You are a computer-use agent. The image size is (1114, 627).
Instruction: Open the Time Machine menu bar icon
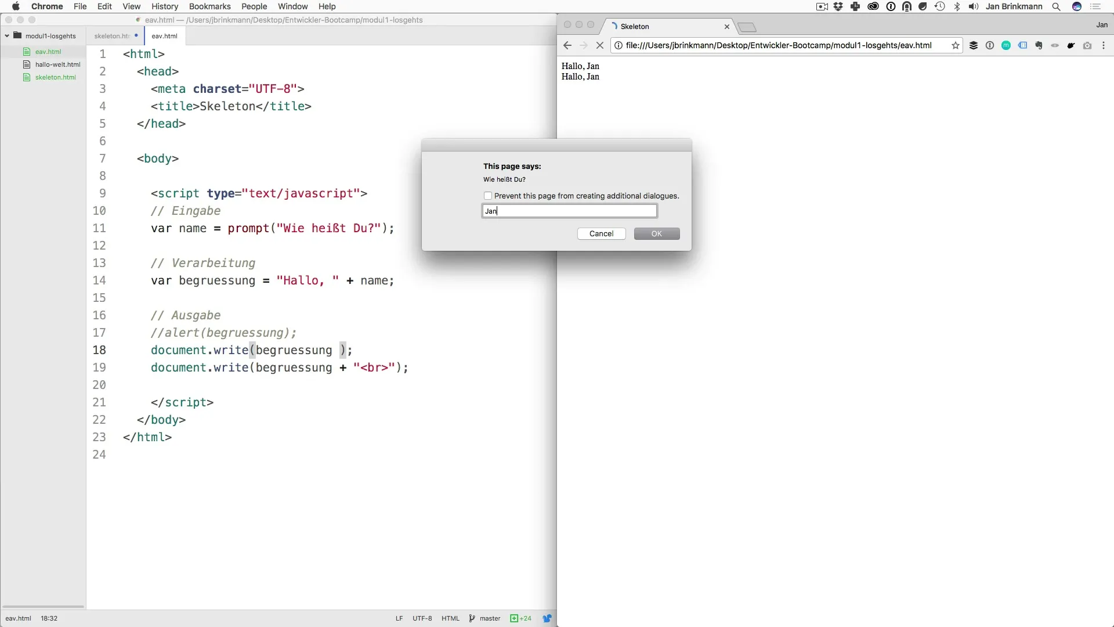[x=939, y=6]
